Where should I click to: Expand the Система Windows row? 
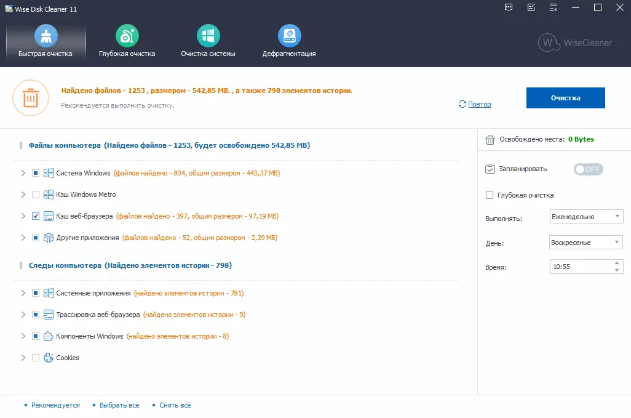[23, 173]
